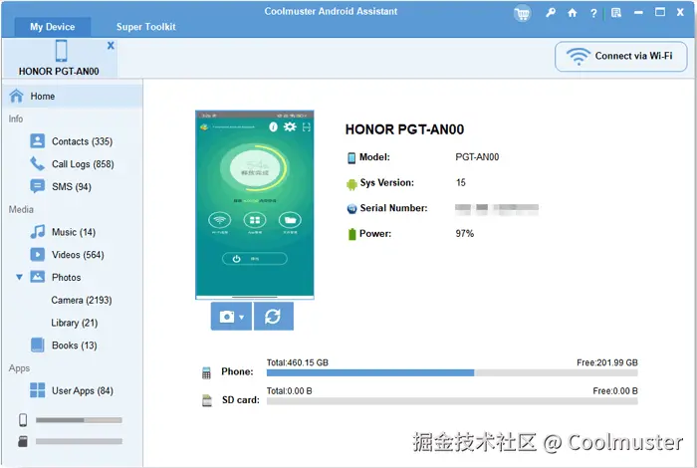
Task: Switch to Super Toolkit tab
Action: coord(145,27)
